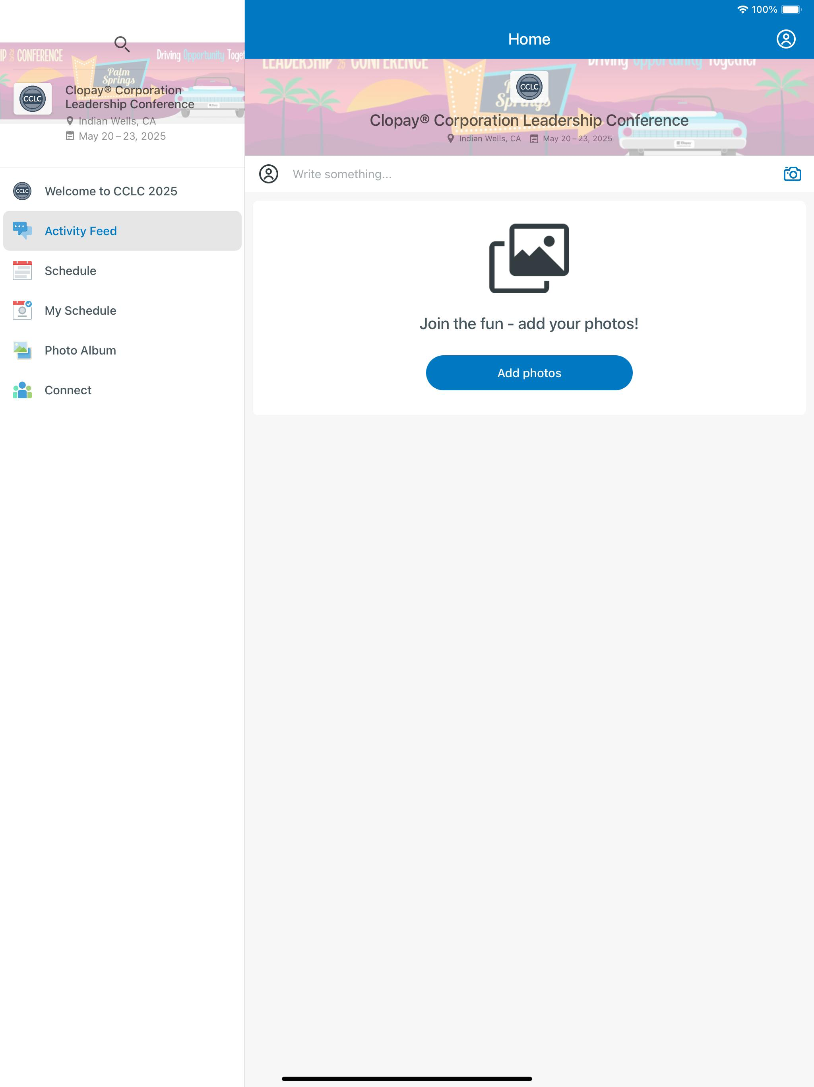Screen dimensions: 814x1087
Task: Open the profile icon in Home header
Action: 785,39
